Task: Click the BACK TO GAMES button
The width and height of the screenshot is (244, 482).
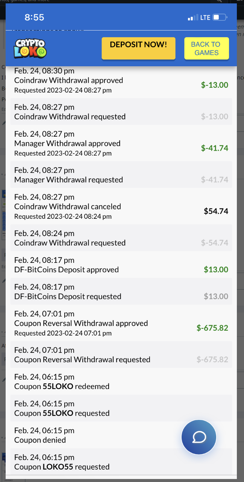Action: click(206, 49)
